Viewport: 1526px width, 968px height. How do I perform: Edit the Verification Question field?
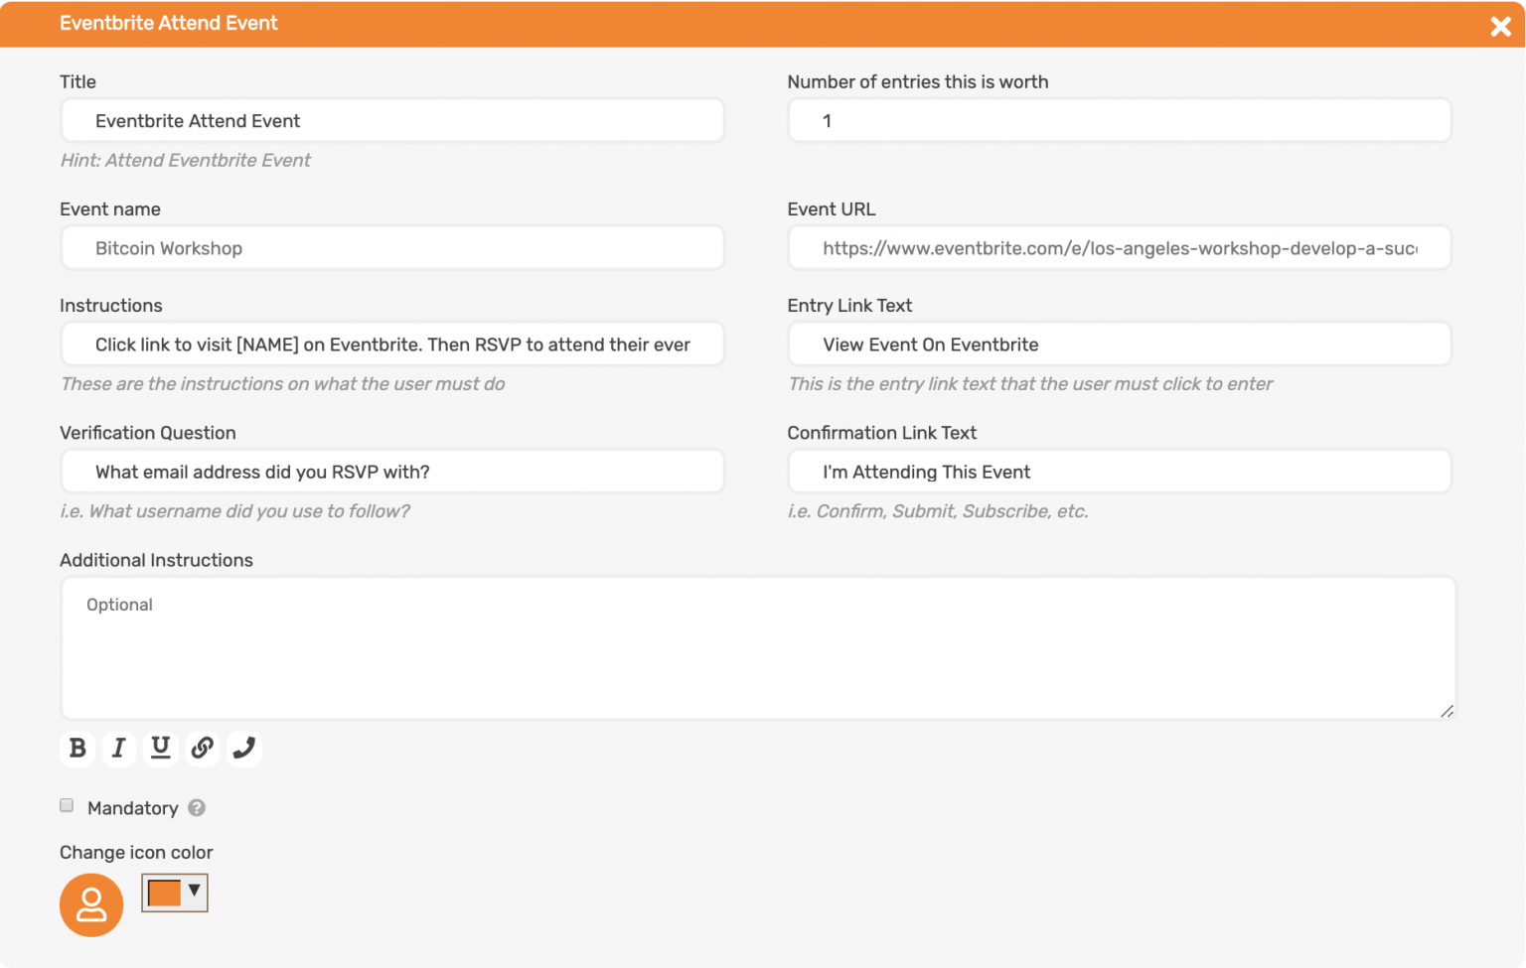(x=392, y=471)
